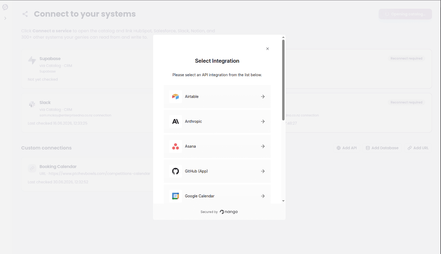Expand the sidebar with the chevron
441x254 pixels.
[x=5, y=18]
